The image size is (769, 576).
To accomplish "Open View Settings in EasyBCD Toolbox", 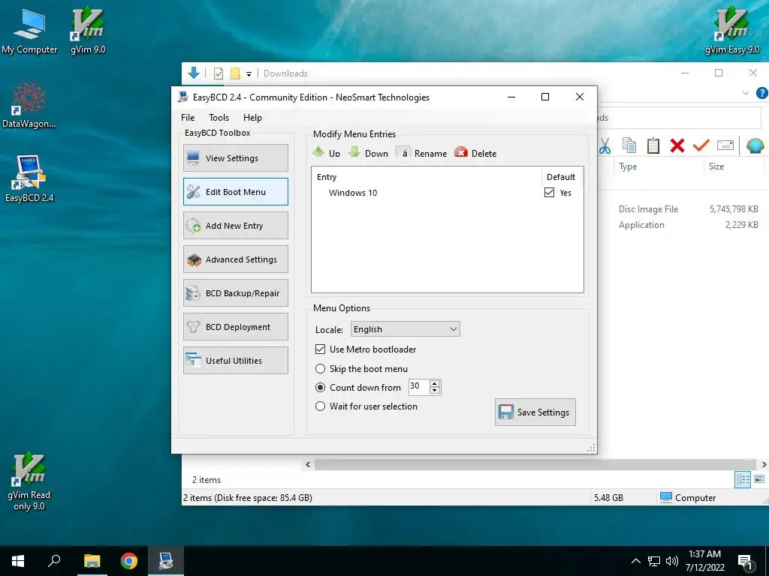I will click(235, 157).
